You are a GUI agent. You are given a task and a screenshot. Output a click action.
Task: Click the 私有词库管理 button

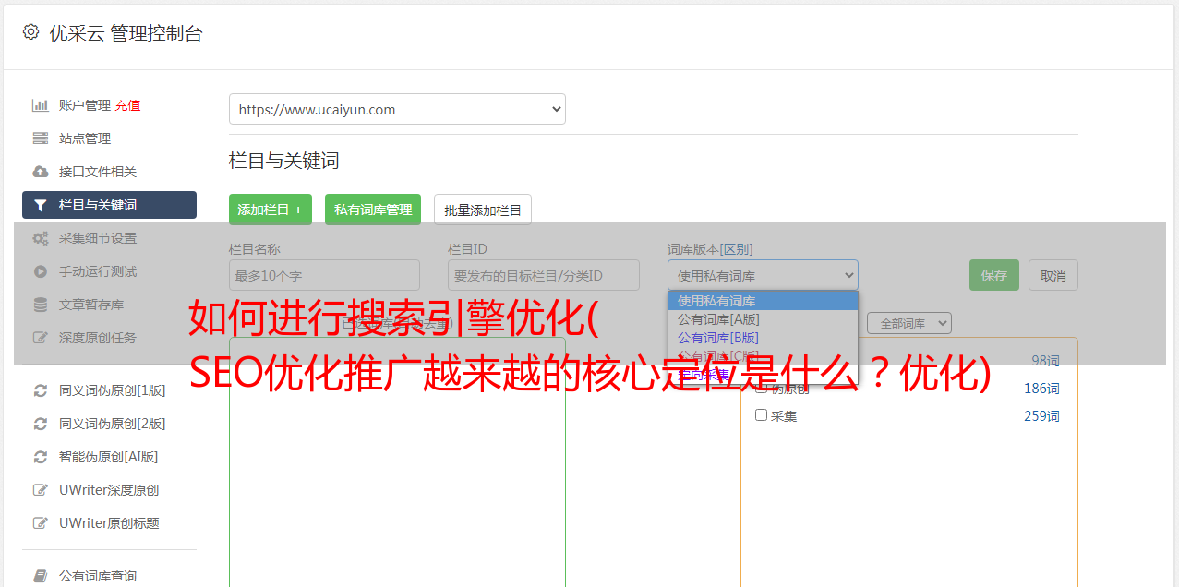tap(373, 210)
